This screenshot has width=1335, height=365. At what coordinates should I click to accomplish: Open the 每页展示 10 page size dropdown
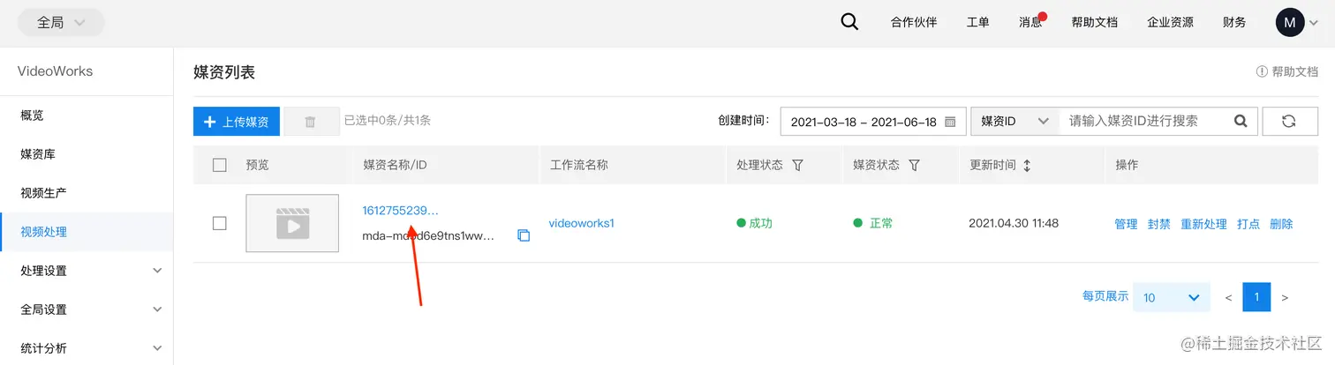point(1171,297)
